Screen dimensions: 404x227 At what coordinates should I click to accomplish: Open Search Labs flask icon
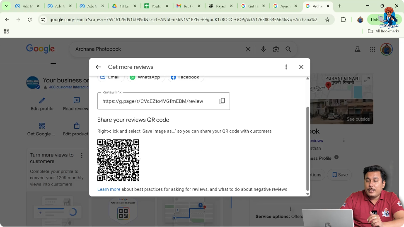[357, 49]
